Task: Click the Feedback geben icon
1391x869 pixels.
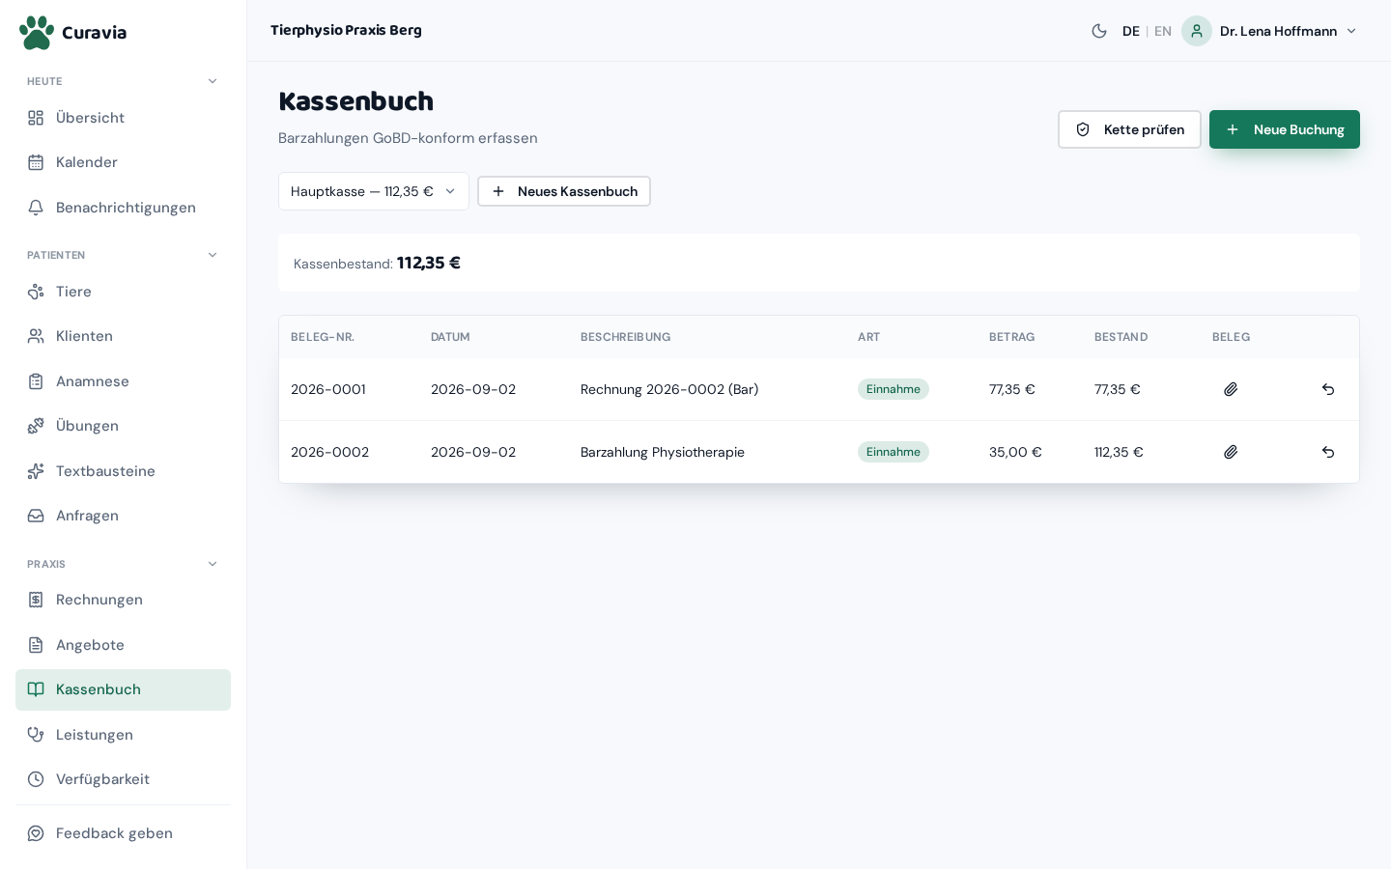Action: click(x=36, y=833)
